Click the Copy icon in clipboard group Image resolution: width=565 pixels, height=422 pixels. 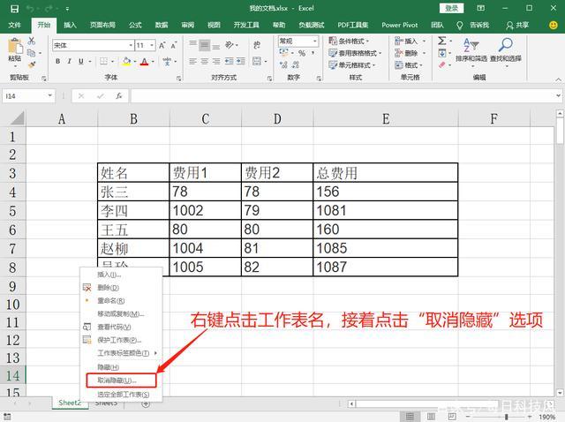[32, 53]
